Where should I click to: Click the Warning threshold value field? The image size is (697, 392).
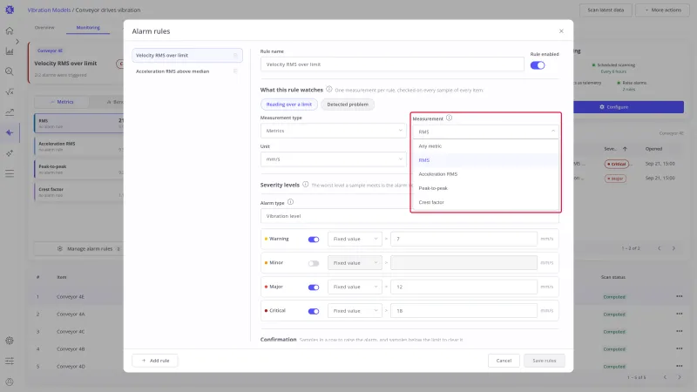pyautogui.click(x=464, y=239)
